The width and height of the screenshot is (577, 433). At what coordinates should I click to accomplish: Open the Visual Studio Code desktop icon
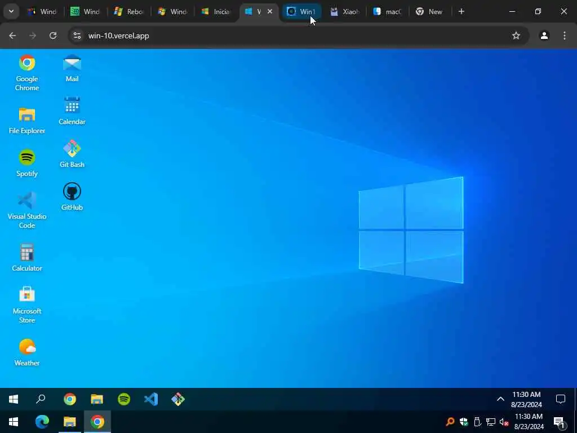tap(27, 210)
